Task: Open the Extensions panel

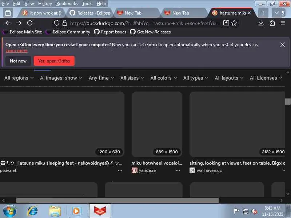Action: [272, 23]
